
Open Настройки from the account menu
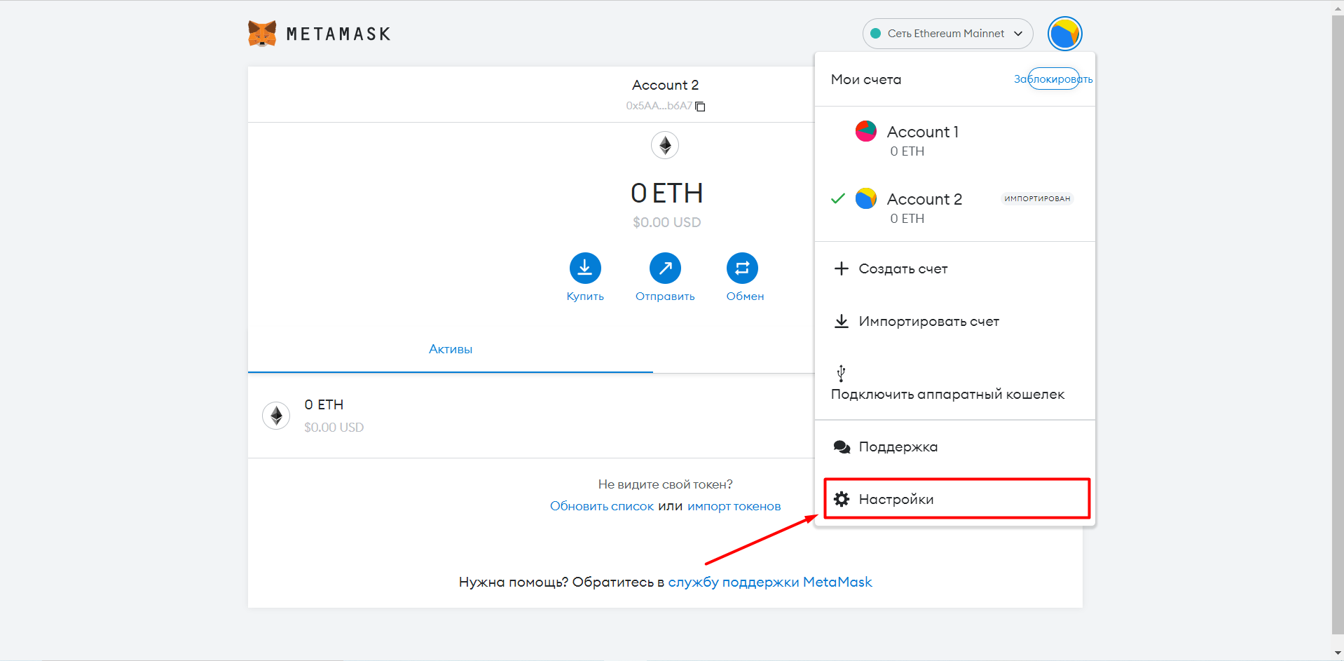[956, 499]
